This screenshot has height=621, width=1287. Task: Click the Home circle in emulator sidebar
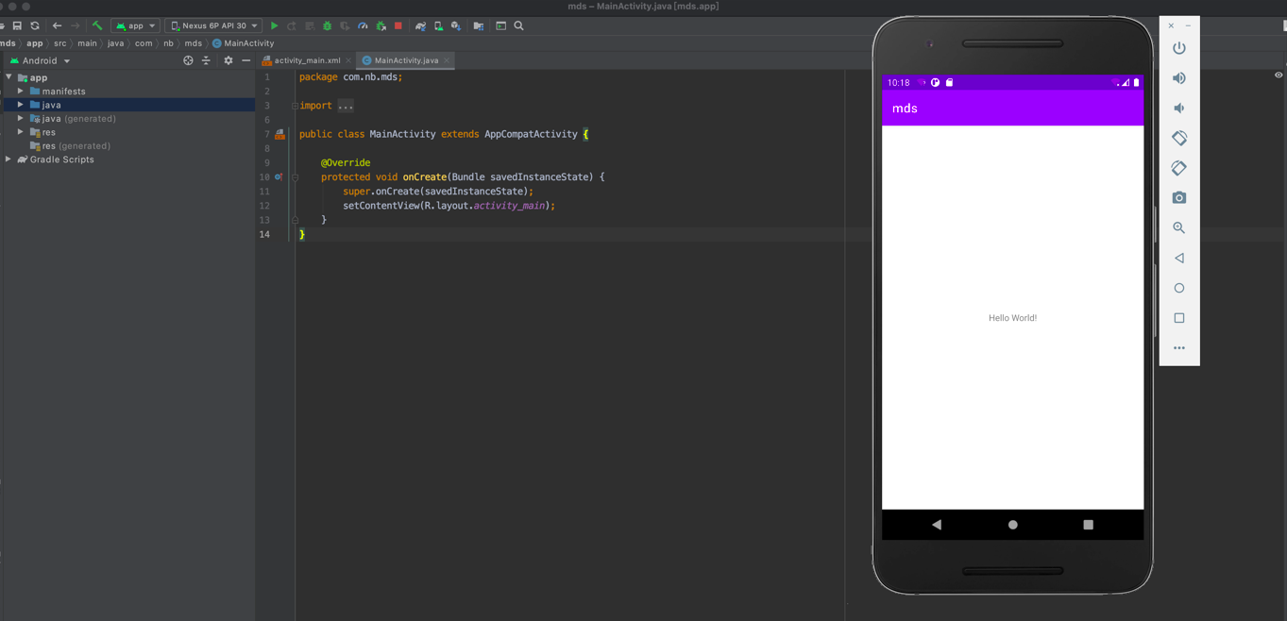pos(1179,288)
